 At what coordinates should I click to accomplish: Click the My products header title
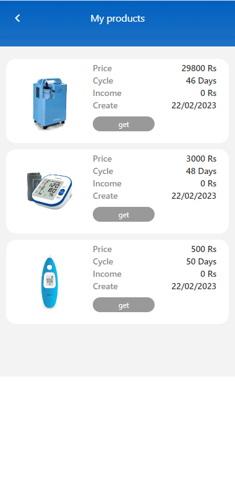pos(117,19)
